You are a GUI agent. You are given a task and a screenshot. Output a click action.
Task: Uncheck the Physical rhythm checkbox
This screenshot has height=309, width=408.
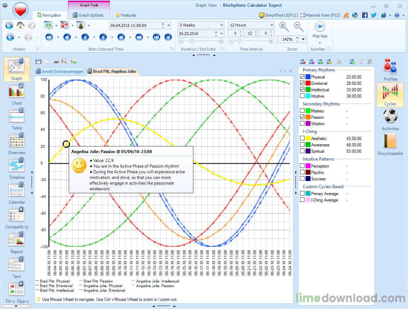pyautogui.click(x=302, y=77)
